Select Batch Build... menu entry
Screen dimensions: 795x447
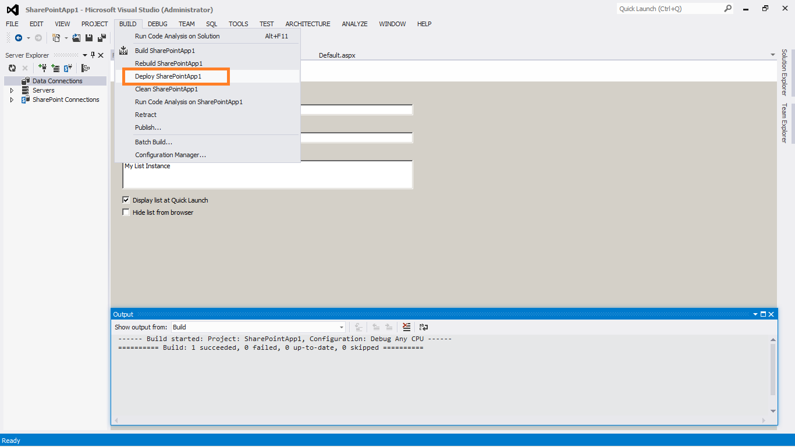[x=207, y=142]
